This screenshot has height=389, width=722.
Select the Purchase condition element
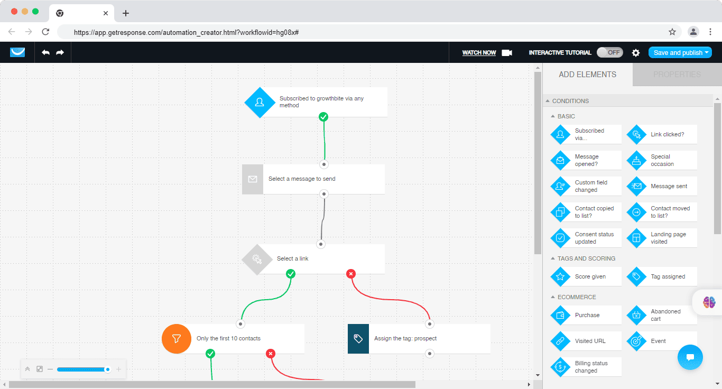click(586, 315)
